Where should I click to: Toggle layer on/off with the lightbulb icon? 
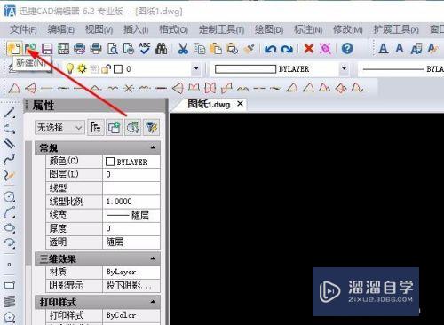pyautogui.click(x=69, y=69)
